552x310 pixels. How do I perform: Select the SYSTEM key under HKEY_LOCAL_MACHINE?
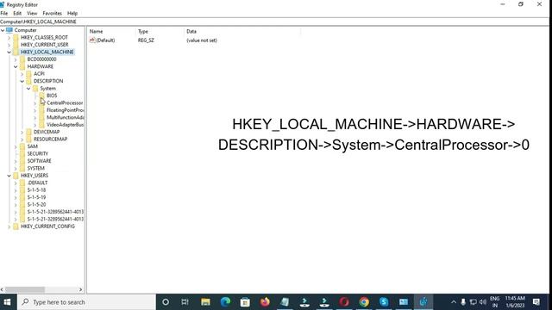pos(36,168)
